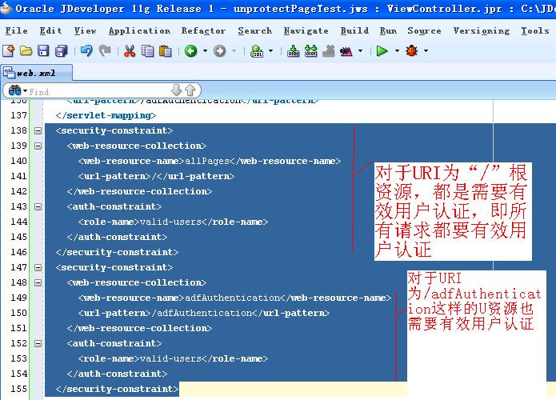Open the File menu
556x400 pixels.
16,31
